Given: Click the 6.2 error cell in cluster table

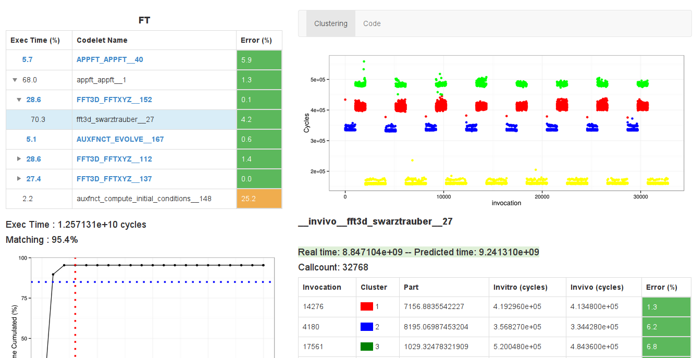Looking at the screenshot, I should [x=666, y=327].
